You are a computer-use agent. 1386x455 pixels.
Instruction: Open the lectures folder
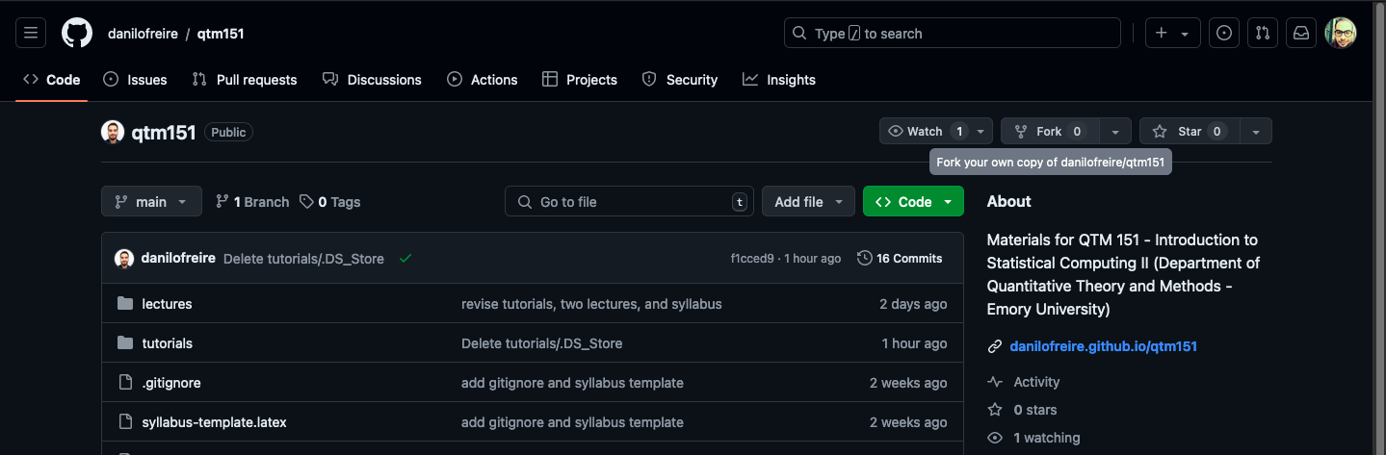point(167,304)
